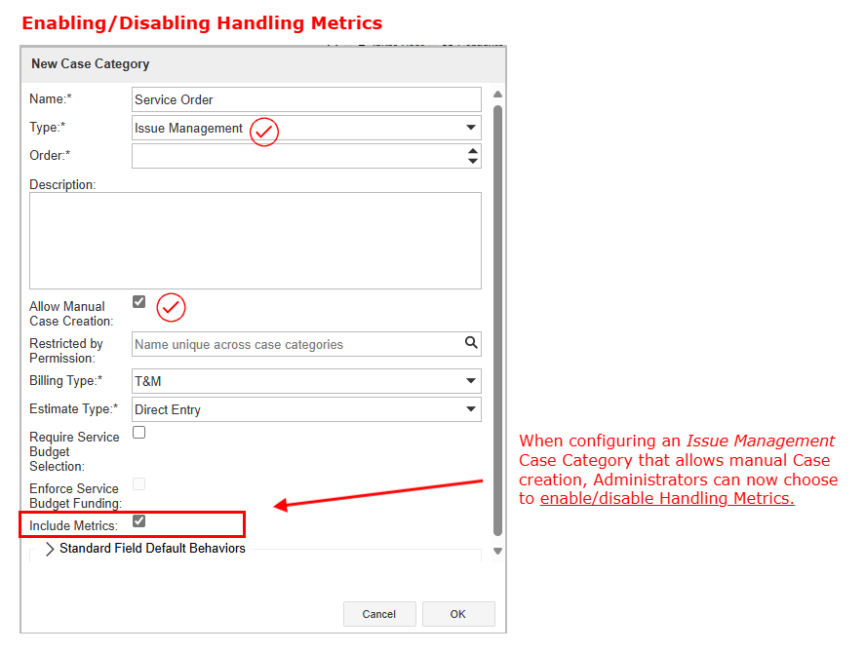Uncheck Allow Manual Case Creation checkbox
Image resolution: width=866 pixels, height=653 pixels.
tap(138, 302)
